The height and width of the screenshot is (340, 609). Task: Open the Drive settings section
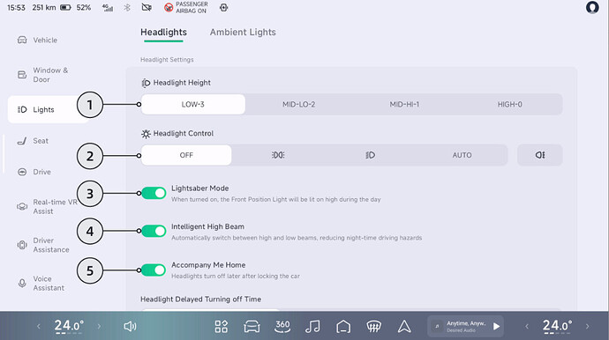[34, 172]
